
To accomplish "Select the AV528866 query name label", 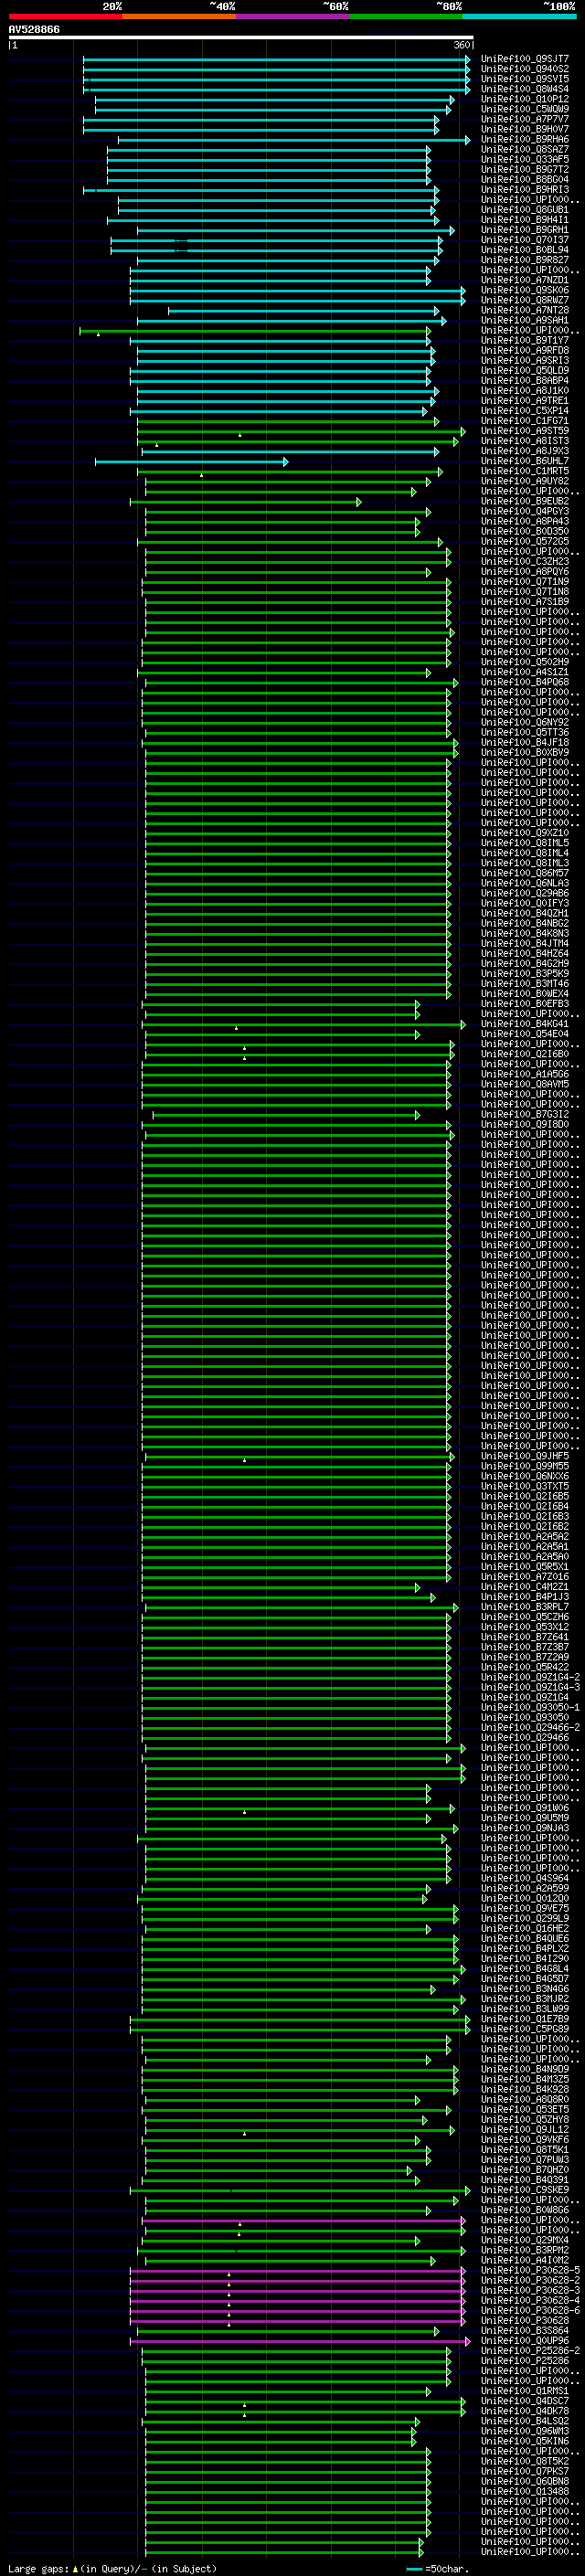I will [x=34, y=30].
